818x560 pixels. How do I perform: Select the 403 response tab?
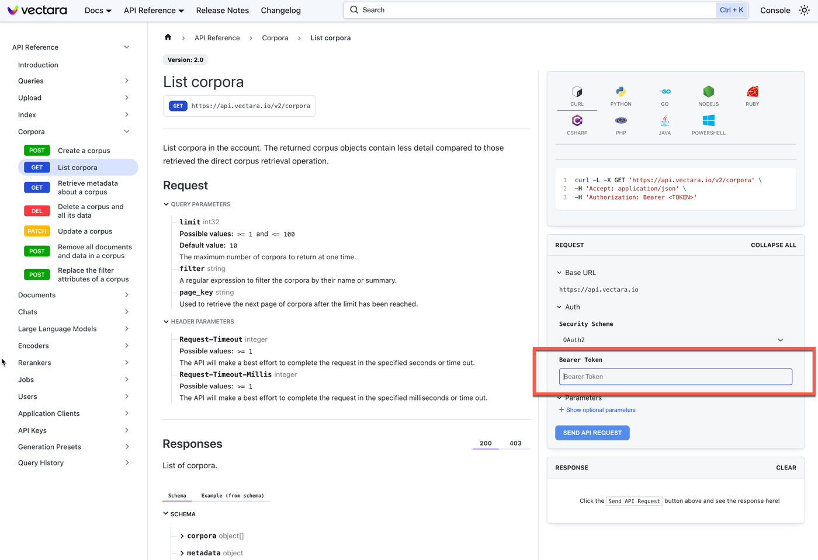[515, 443]
